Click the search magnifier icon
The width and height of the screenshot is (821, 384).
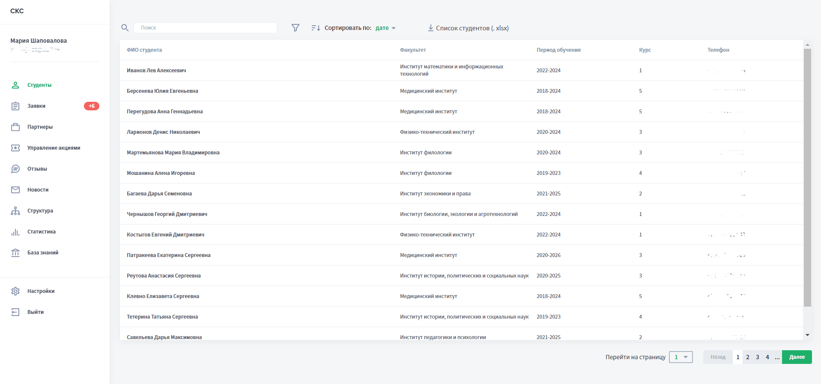click(125, 28)
